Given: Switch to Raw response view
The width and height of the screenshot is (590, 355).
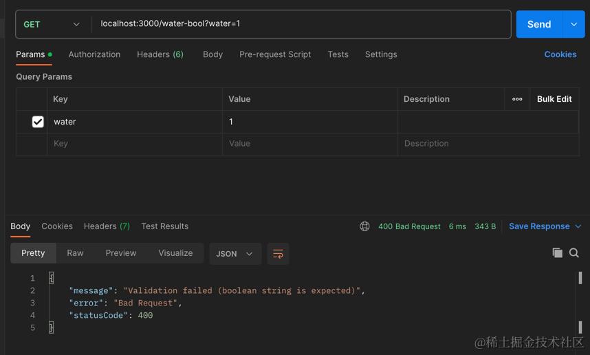Looking at the screenshot, I should 75,253.
